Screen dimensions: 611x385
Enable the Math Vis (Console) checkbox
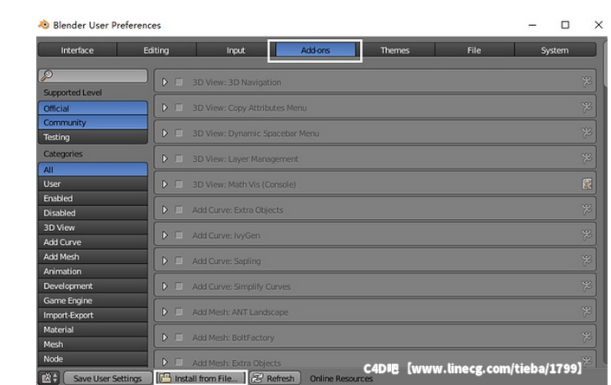(x=178, y=184)
